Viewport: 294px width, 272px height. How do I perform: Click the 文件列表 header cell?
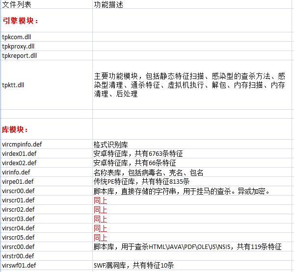(x=47, y=4)
